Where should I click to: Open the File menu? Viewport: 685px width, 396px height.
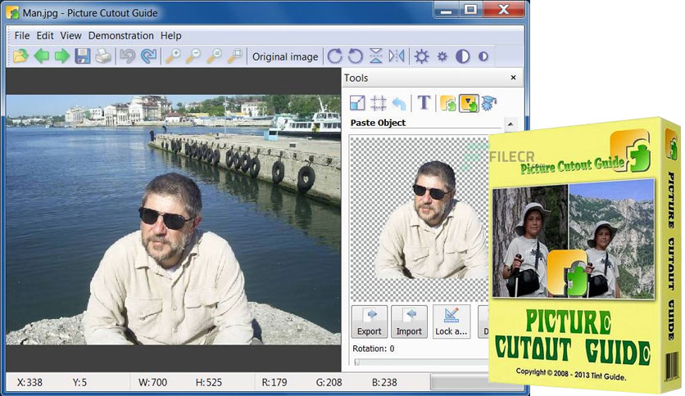coord(22,36)
